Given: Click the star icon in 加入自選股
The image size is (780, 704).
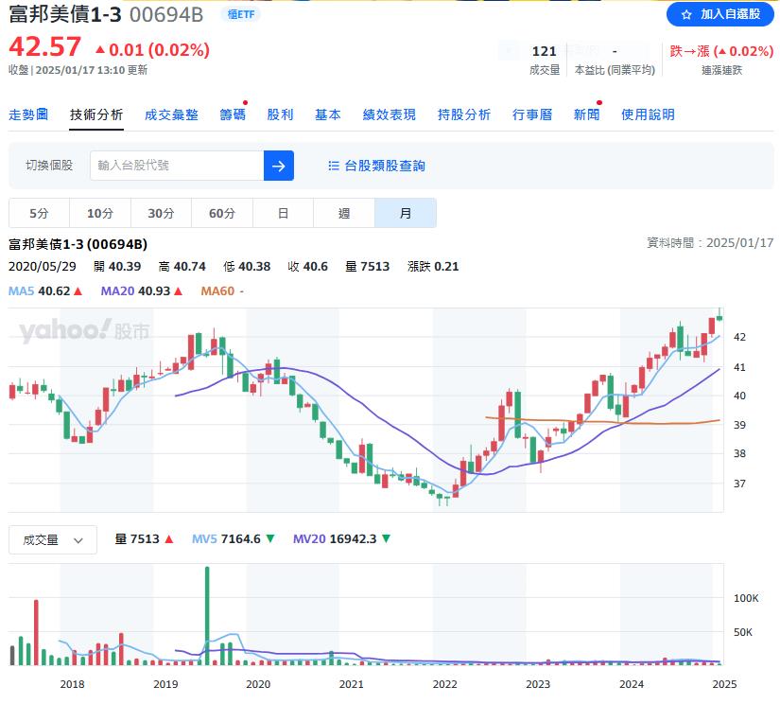Looking at the screenshot, I should pyautogui.click(x=686, y=14).
